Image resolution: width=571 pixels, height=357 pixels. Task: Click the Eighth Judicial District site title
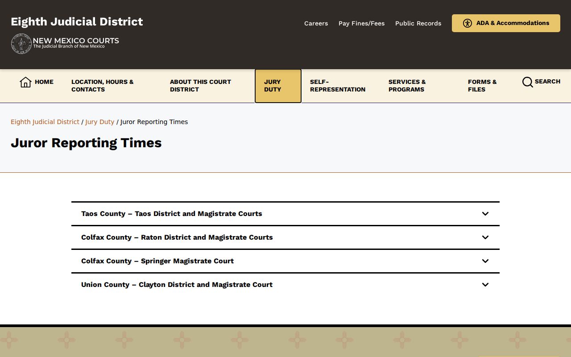(77, 21)
